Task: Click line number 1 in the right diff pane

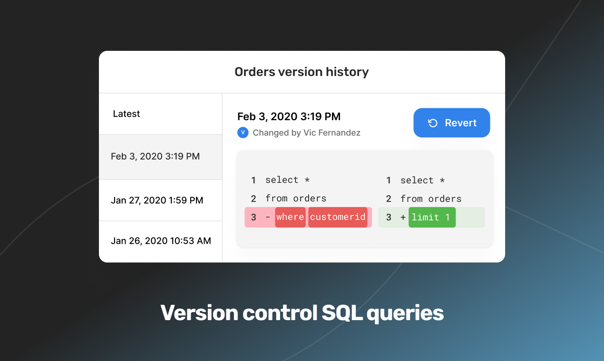Action: tap(388, 180)
